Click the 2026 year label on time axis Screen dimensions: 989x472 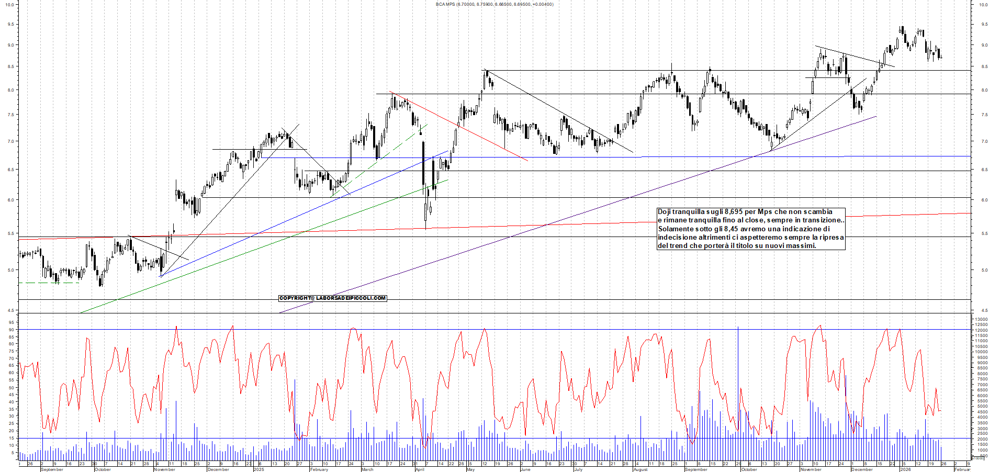905,469
